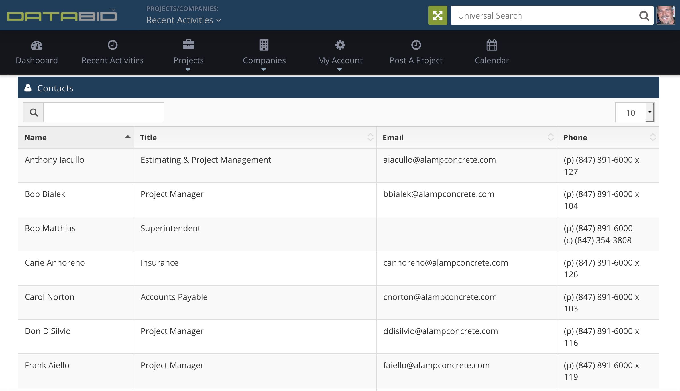Click the Contacts person icon

tap(28, 88)
